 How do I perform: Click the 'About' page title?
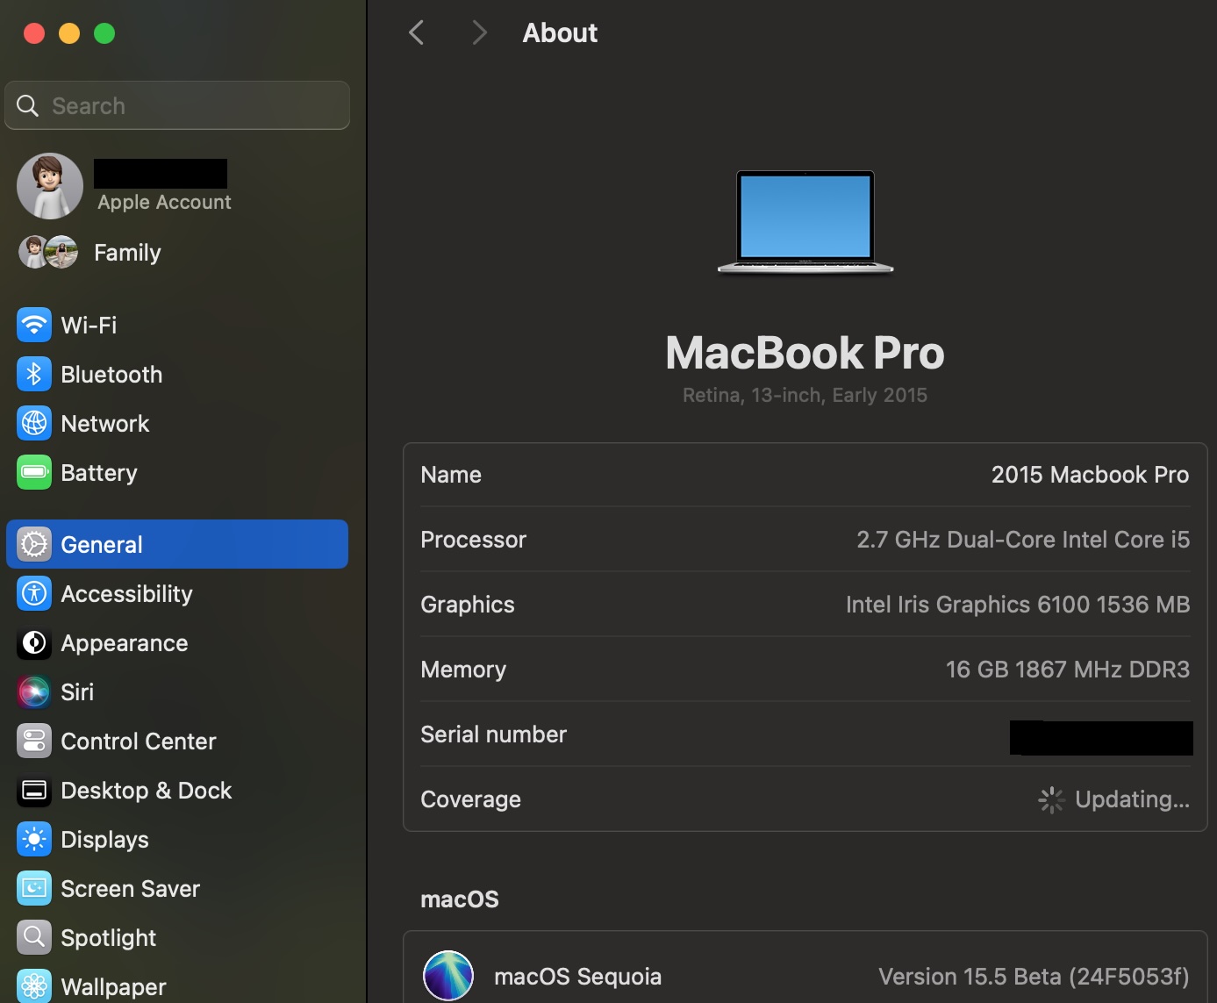(560, 32)
